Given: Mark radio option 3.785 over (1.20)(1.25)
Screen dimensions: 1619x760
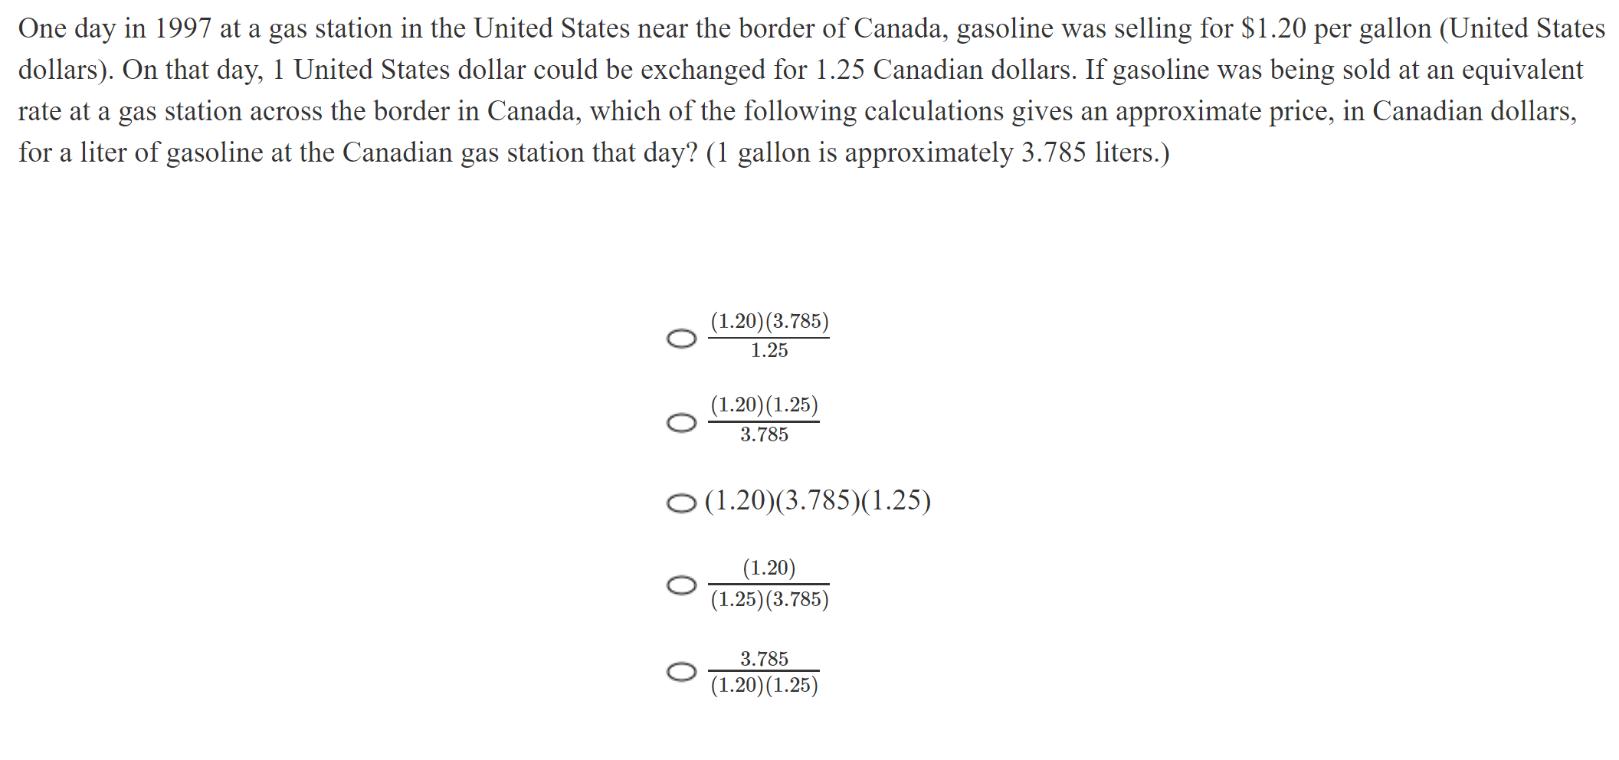Looking at the screenshot, I should coord(681,672).
